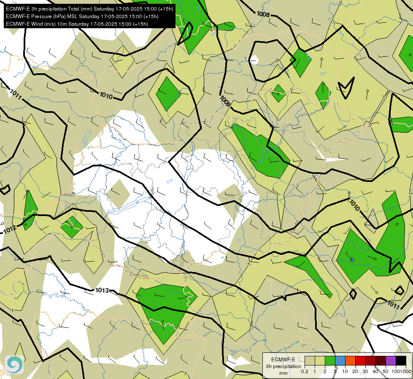Pick the dark red 30–40 mm legend swatch
413x379 pixels.
click(x=370, y=361)
